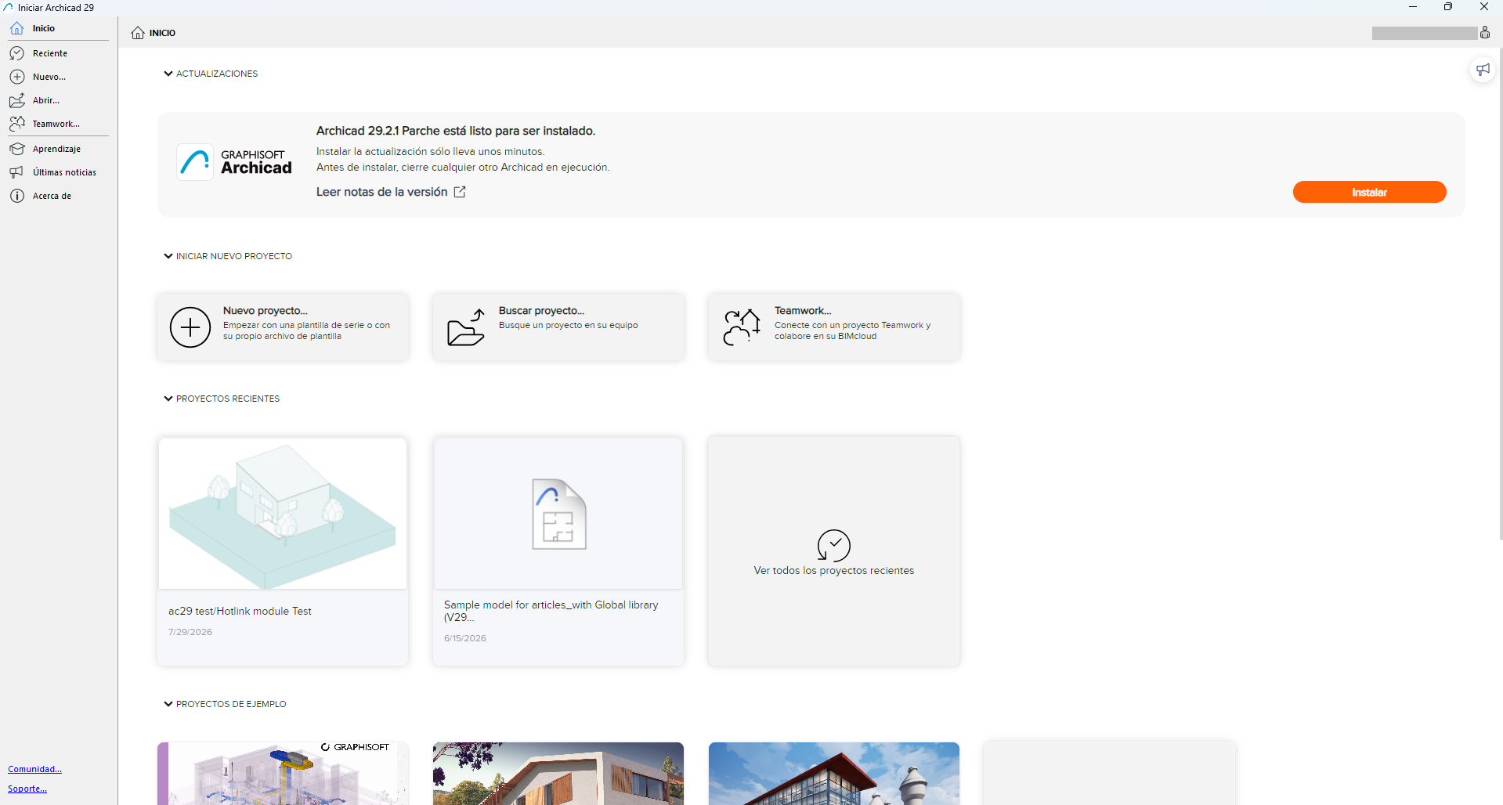Click the INICIO breadcrumb label
The width and height of the screenshot is (1503, 805).
[x=162, y=33]
